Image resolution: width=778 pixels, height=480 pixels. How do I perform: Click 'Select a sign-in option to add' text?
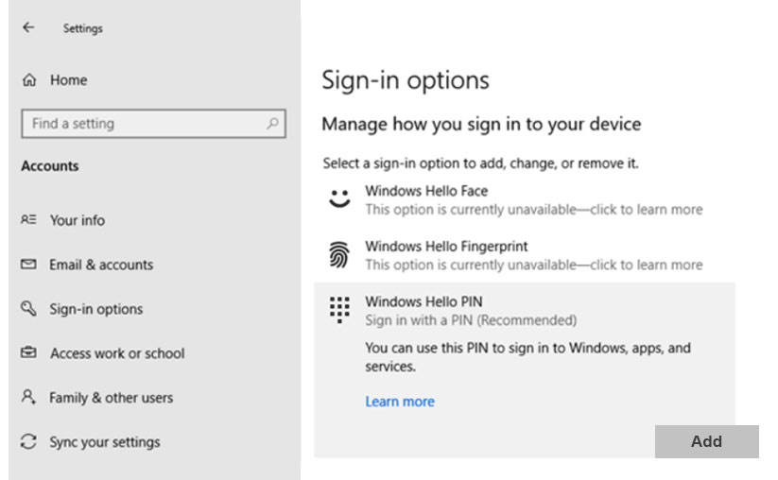click(x=480, y=163)
